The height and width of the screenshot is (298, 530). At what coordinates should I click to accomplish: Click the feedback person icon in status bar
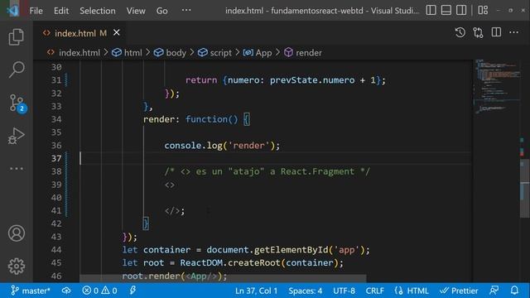pos(494,291)
